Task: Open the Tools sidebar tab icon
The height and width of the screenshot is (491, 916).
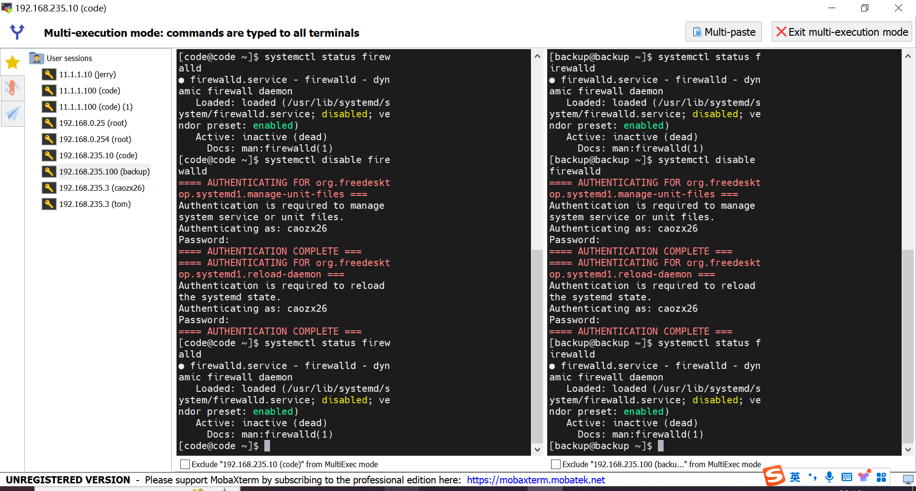Action: click(x=12, y=88)
